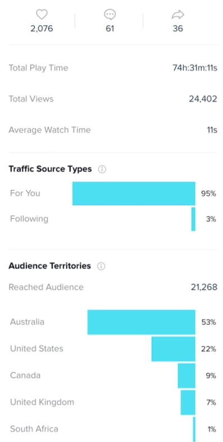The image size is (223, 442).
Task: Open the Traffic Source Types info icon
Action: 102,169
